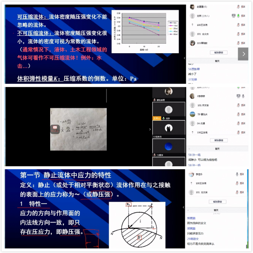Select the video tile labeled 47
Viewport: 253px width, 253px height.
[169, 129]
